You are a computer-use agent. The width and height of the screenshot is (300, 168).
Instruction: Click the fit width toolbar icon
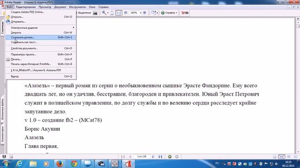(x=119, y=13)
